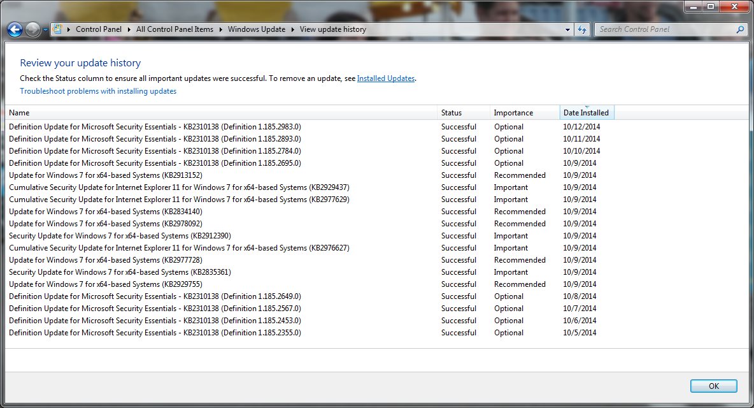Expand arrow after Windows Update breadcrumb

tap(292, 29)
